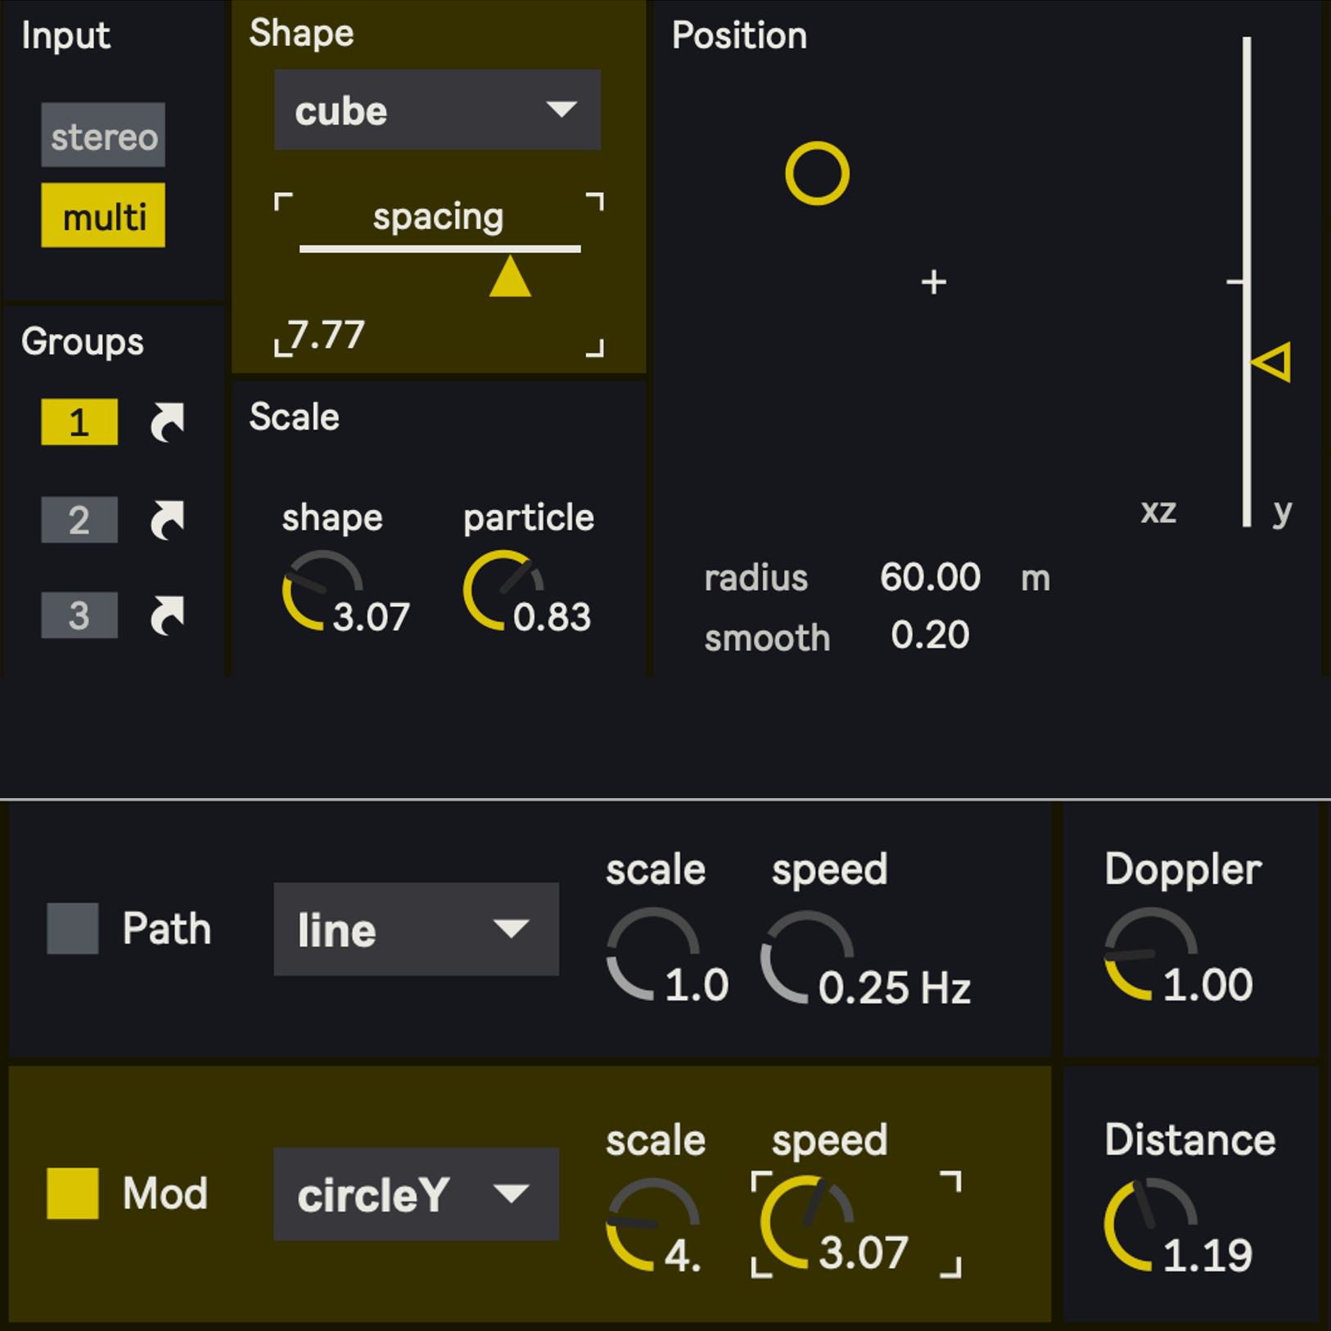The image size is (1331, 1331).
Task: Click the Doppler knob
Action: (1150, 954)
